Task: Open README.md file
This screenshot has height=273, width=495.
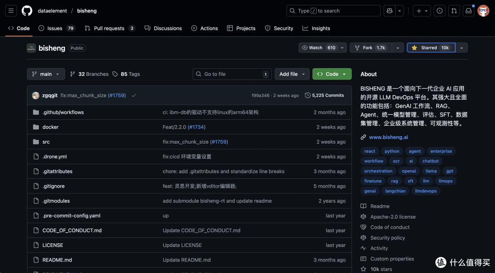Action: pos(57,260)
